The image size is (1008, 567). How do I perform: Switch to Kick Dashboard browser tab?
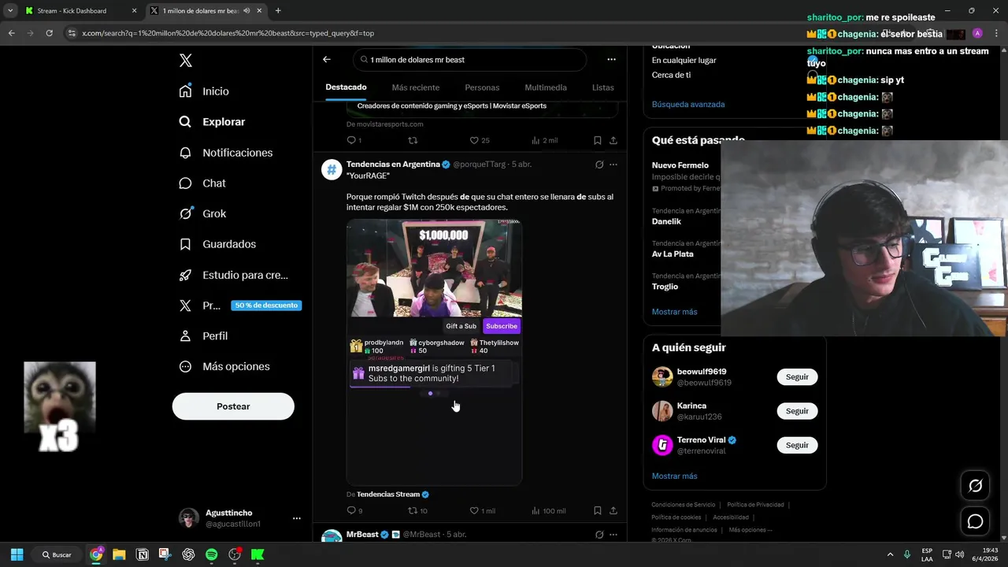79,11
